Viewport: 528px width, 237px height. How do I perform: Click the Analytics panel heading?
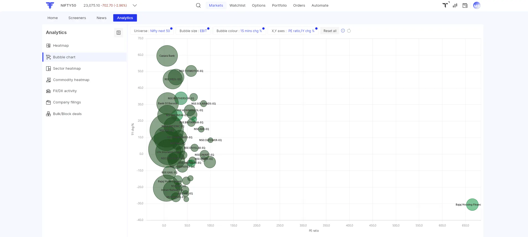coord(56,33)
